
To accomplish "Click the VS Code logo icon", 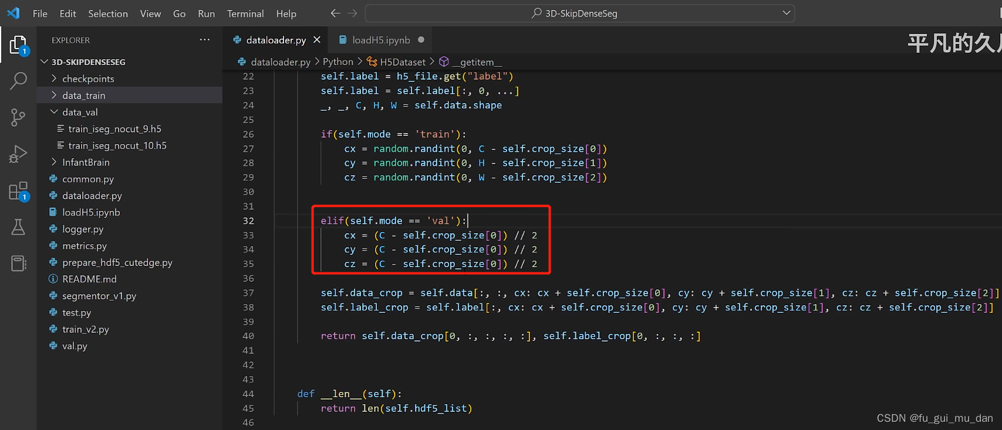I will [x=14, y=13].
